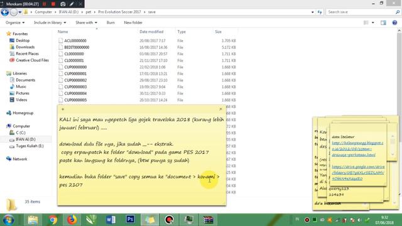Take a snapshot with the camera icon

(x=63, y=4)
